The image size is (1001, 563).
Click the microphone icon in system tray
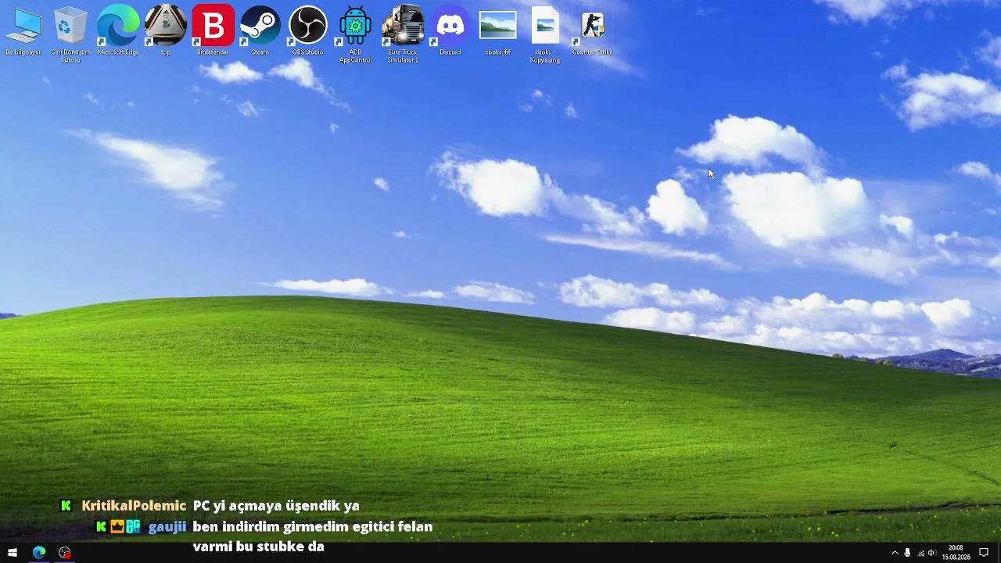click(x=907, y=553)
